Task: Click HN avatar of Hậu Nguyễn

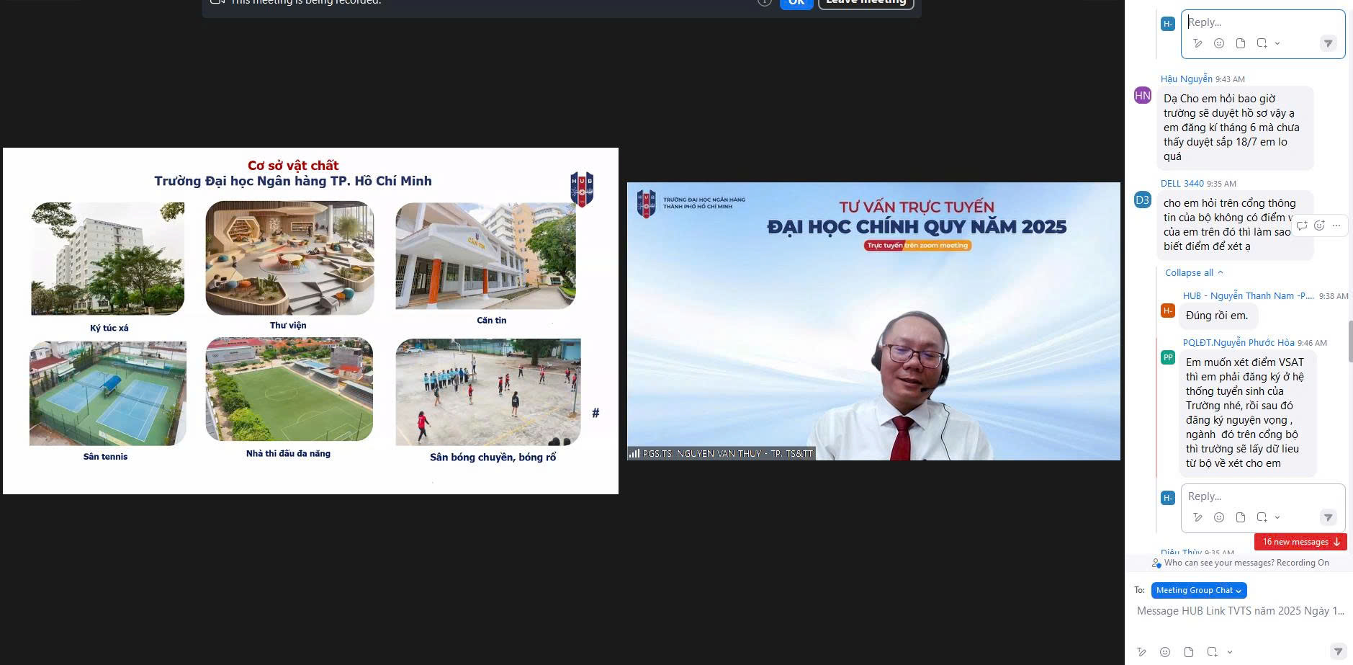Action: coord(1143,96)
